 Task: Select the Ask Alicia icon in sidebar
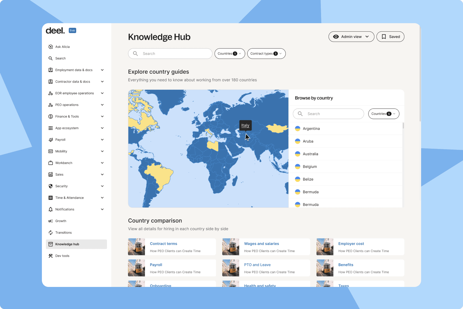[x=51, y=47]
